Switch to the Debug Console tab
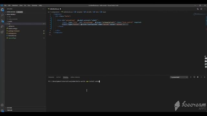207x116 pixels. click(x=75, y=77)
